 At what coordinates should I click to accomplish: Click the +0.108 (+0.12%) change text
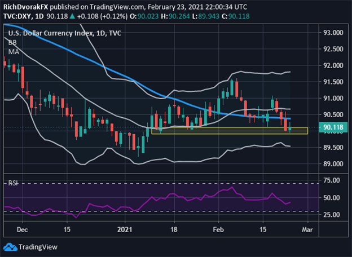[102, 16]
